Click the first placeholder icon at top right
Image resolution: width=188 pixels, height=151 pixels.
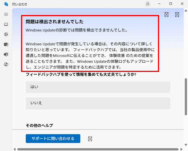(167, 15)
